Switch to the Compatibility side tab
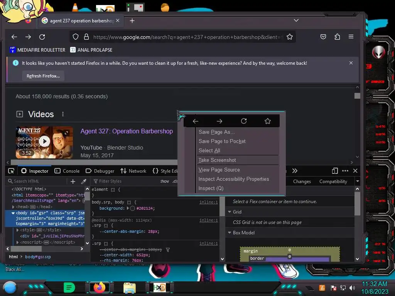Image resolution: width=395 pixels, height=296 pixels. [333, 182]
